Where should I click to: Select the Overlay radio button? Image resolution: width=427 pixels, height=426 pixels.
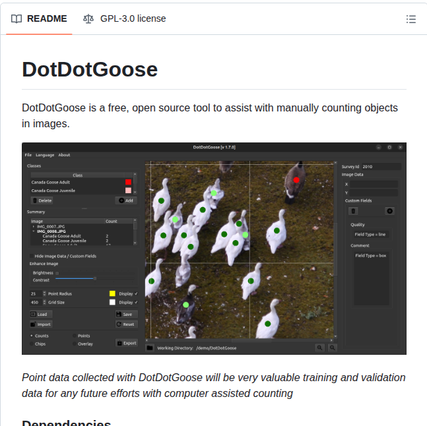pyautogui.click(x=75, y=344)
